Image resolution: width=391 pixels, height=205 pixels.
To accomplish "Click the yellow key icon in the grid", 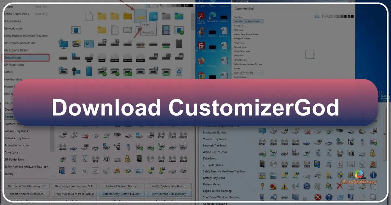I will coord(262,186).
